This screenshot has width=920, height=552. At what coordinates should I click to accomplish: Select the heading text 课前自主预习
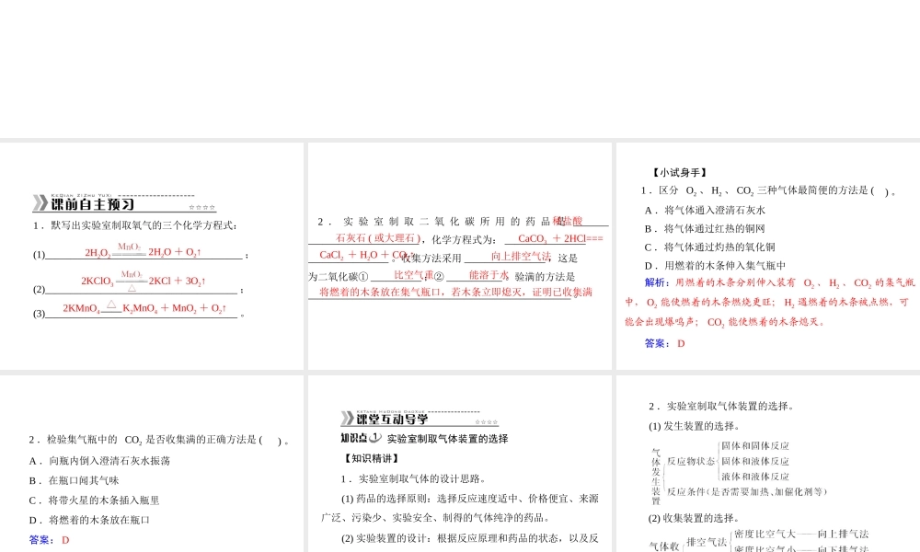click(x=93, y=204)
